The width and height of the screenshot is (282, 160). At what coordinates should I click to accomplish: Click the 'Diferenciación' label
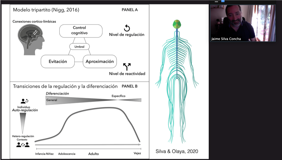click(57, 94)
